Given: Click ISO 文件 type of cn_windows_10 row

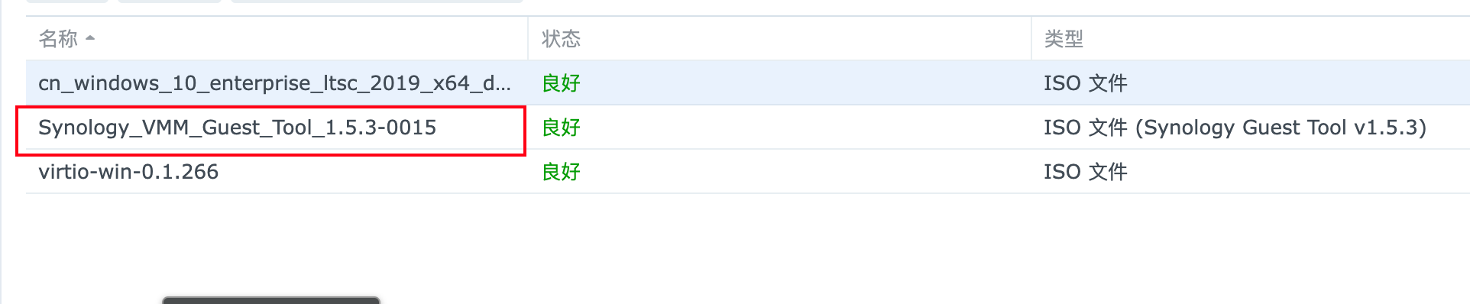Looking at the screenshot, I should pos(1086,82).
